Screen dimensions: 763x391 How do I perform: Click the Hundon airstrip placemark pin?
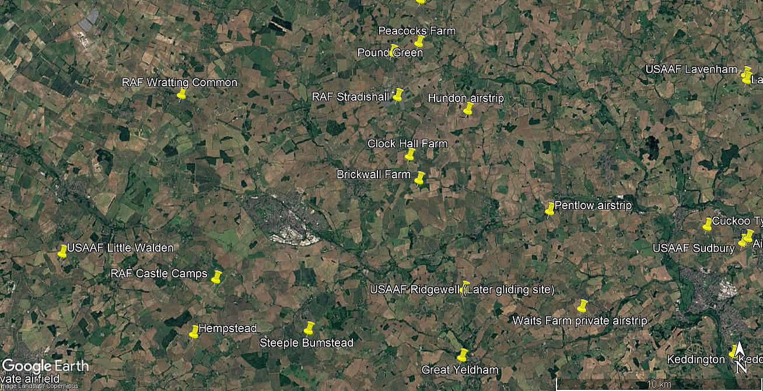[x=468, y=110]
